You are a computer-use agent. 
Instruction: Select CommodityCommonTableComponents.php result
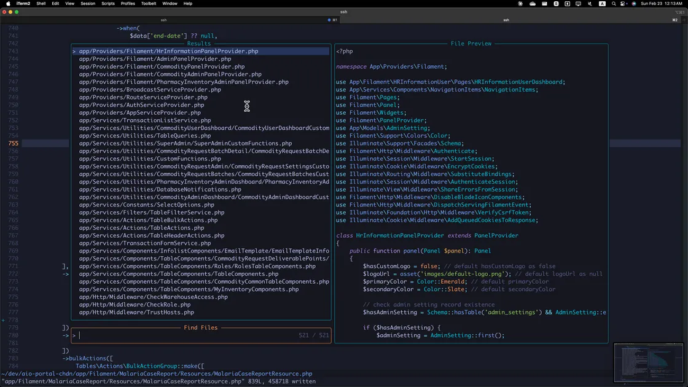[x=204, y=282]
